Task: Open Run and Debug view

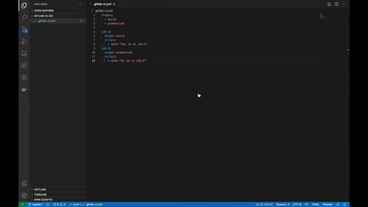Action: click(x=24, y=41)
